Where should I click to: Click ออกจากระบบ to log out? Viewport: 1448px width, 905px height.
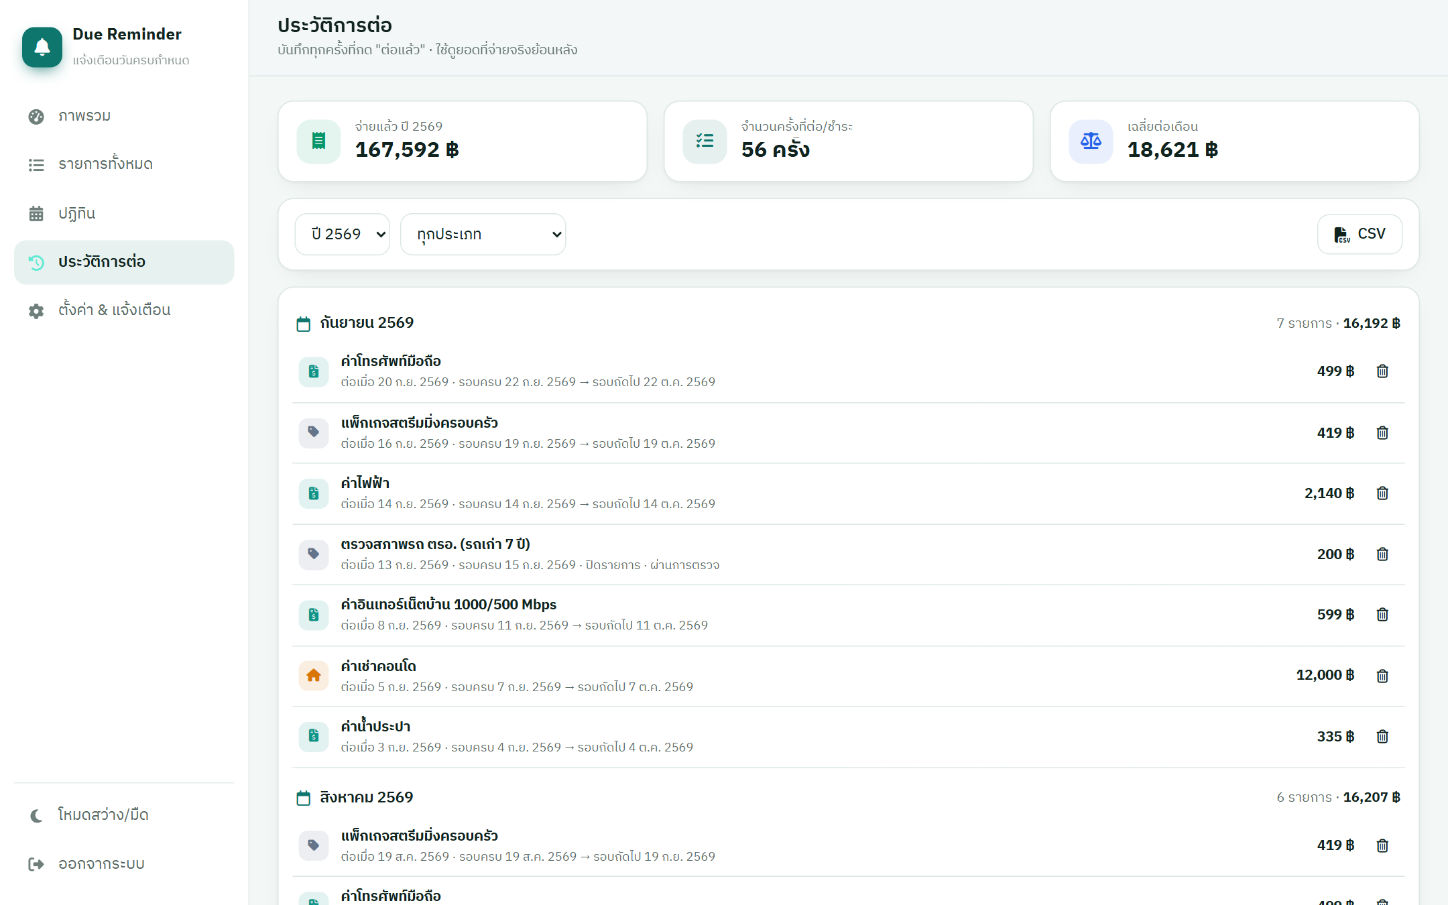coord(124,864)
